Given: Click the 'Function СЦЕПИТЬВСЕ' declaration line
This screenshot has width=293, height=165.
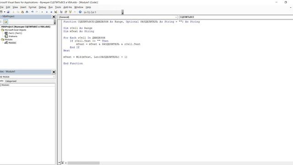Looking at the screenshot, I should tap(131, 22).
